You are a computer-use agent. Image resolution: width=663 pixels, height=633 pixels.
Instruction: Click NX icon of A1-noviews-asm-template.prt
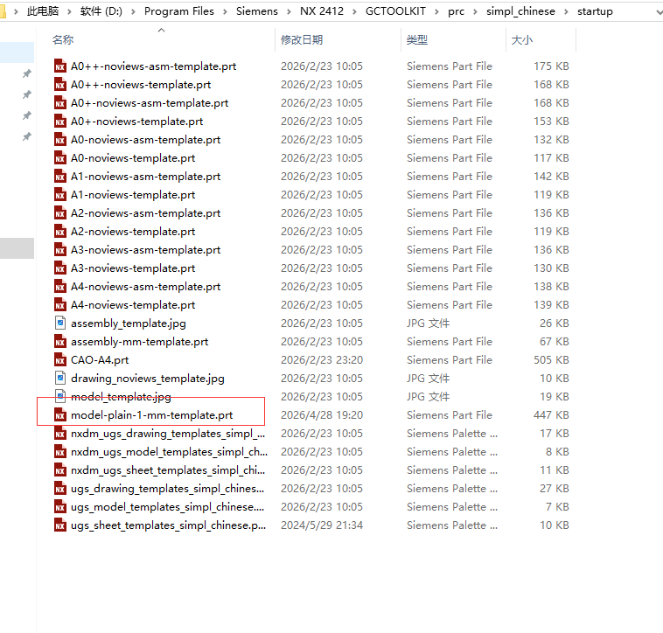coord(60,177)
